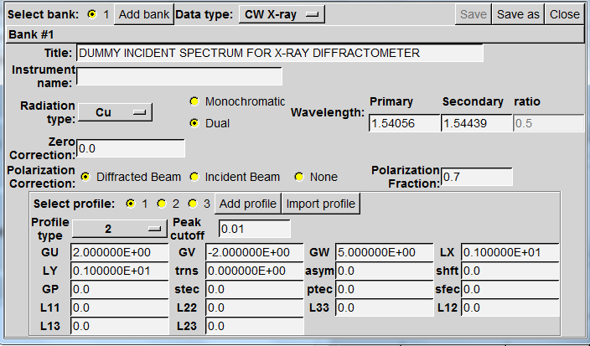Click the L33 value field
This screenshot has width=590, height=346.
point(384,307)
